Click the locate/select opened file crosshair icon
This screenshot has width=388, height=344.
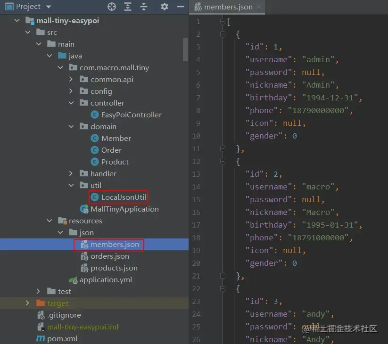pyautogui.click(x=112, y=7)
